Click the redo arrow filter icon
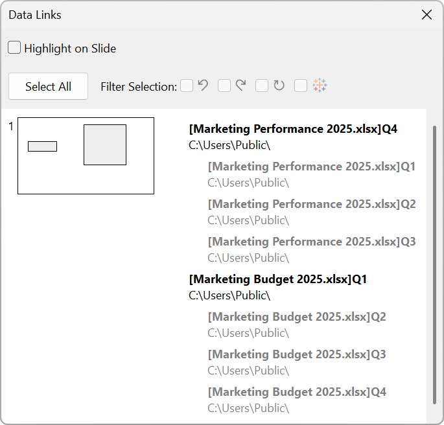The image size is (444, 425). click(x=240, y=86)
